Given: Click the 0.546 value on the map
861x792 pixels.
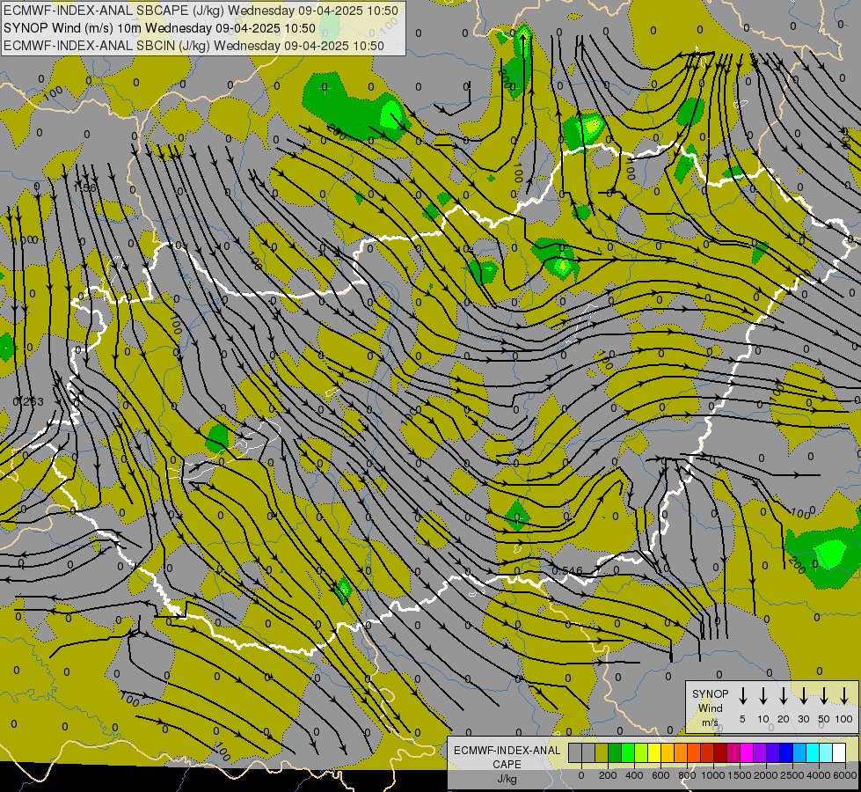Looking at the screenshot, I should [x=567, y=571].
